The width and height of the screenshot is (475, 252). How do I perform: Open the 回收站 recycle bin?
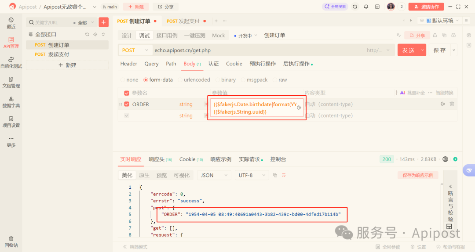11,242
